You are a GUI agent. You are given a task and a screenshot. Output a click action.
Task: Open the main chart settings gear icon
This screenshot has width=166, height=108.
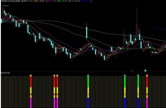[x=22, y=1]
